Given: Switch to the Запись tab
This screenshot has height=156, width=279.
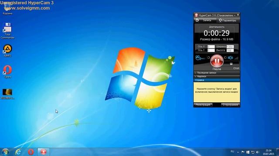Looking at the screenshot, I should [x=205, y=20].
